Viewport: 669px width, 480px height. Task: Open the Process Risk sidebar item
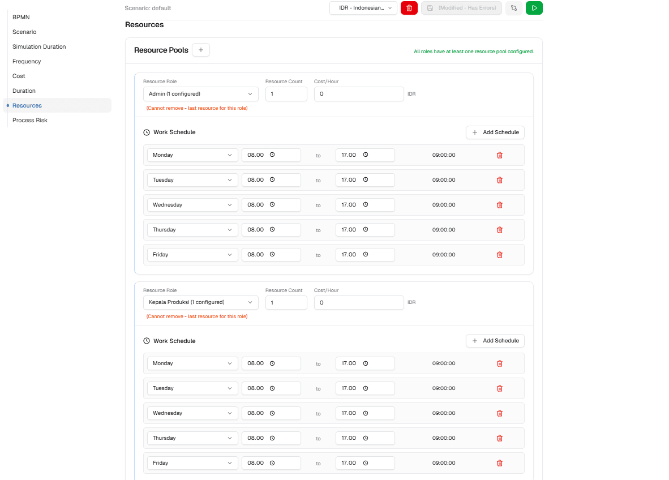(30, 120)
